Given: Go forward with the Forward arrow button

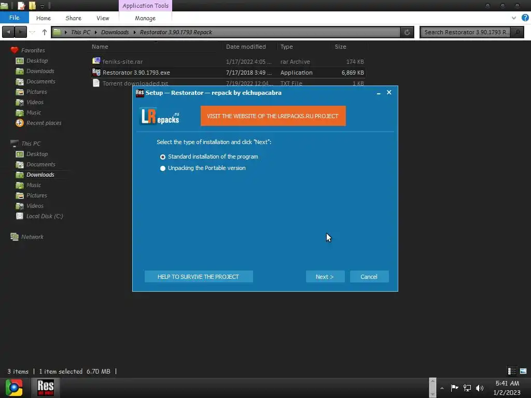Looking at the screenshot, I should point(20,32).
